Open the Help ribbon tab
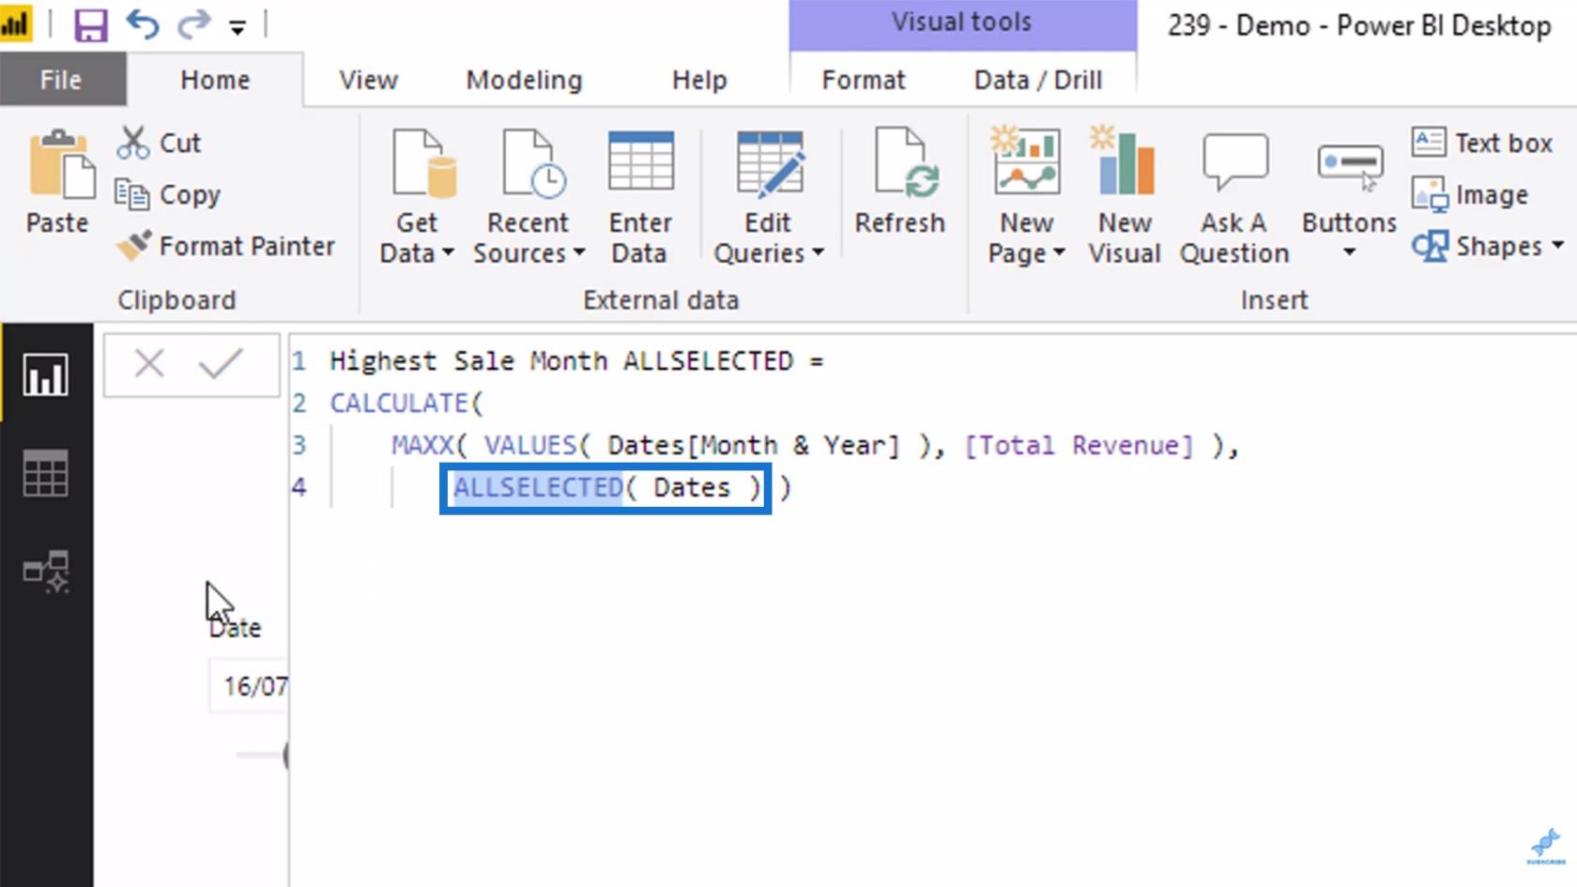This screenshot has height=887, width=1577. [699, 80]
